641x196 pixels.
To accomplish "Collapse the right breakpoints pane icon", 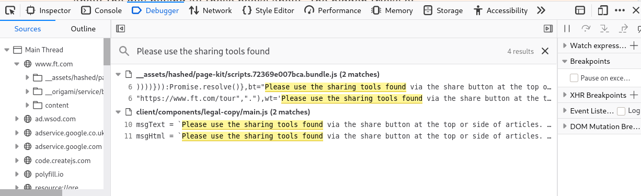I will coord(548,29).
